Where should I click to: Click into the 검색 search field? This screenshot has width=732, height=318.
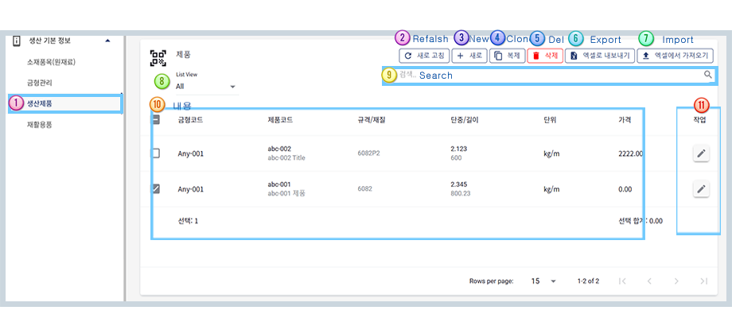click(x=549, y=76)
